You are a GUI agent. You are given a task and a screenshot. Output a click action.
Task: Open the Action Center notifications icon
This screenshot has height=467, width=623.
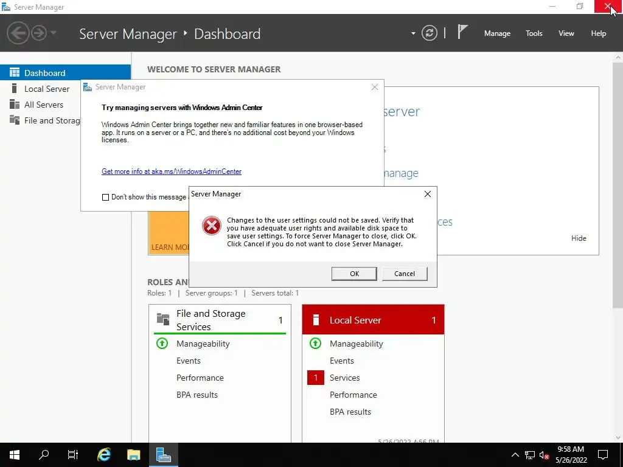coord(603,455)
